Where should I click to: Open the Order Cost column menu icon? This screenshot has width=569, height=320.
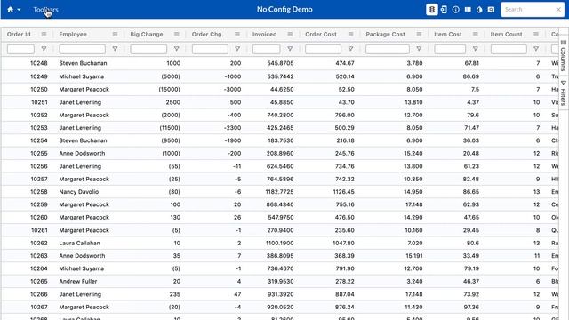[x=350, y=34]
